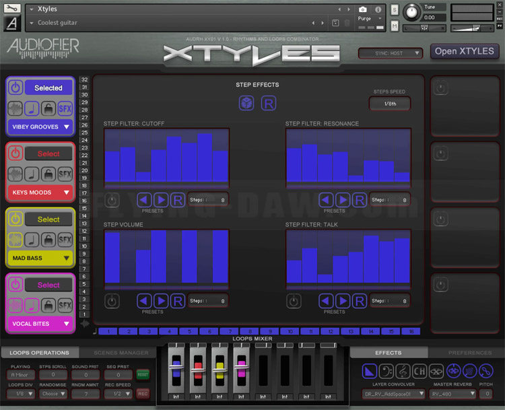Click the Steps value for Step Filter Cutoff
Image resolution: width=505 pixels, height=410 pixels.
click(x=208, y=200)
